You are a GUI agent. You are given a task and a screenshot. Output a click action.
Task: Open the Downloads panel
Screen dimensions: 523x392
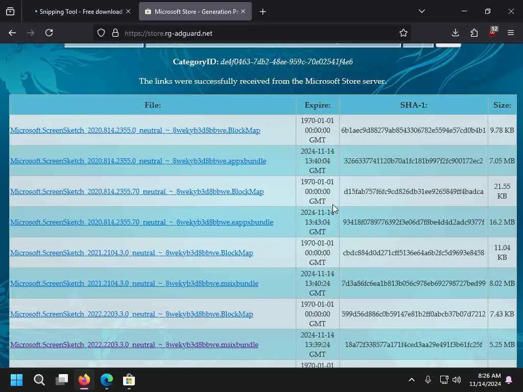coord(455,33)
